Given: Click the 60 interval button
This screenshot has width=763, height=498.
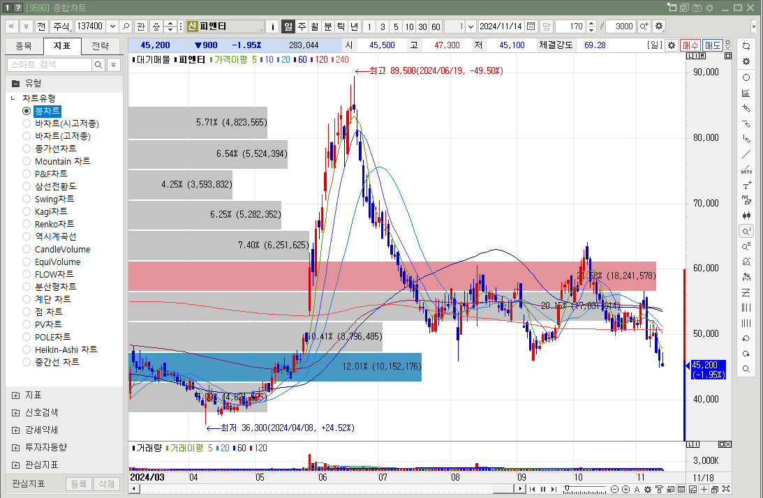Looking at the screenshot, I should click(x=436, y=27).
